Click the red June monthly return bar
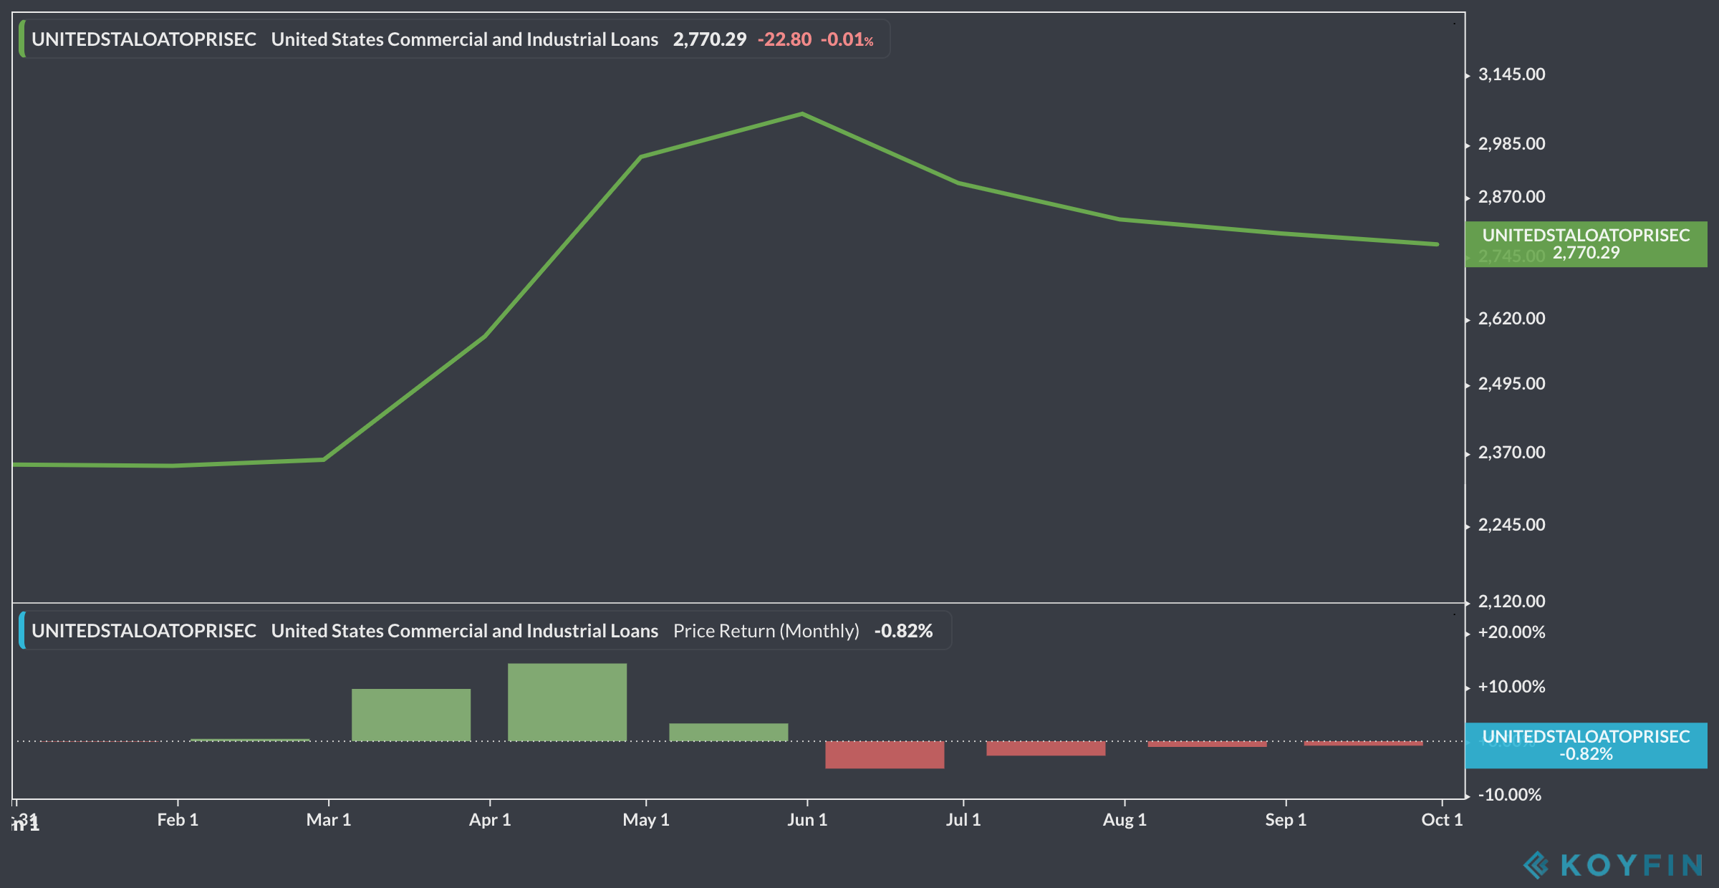1719x888 pixels. coord(885,755)
